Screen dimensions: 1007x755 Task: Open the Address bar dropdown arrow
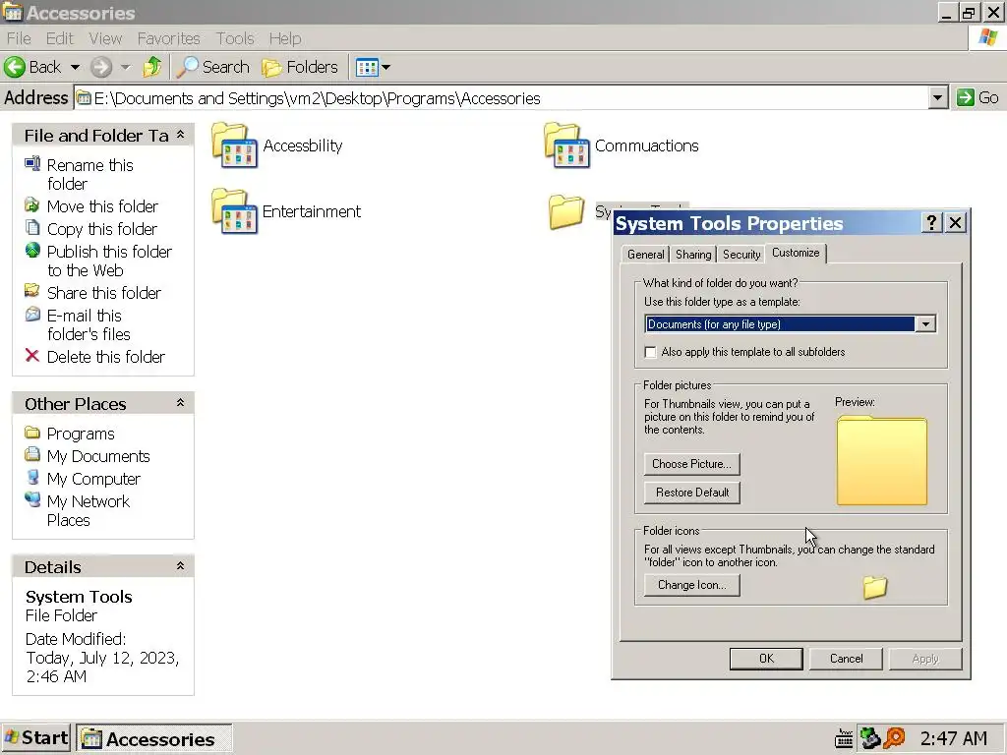[x=937, y=97]
